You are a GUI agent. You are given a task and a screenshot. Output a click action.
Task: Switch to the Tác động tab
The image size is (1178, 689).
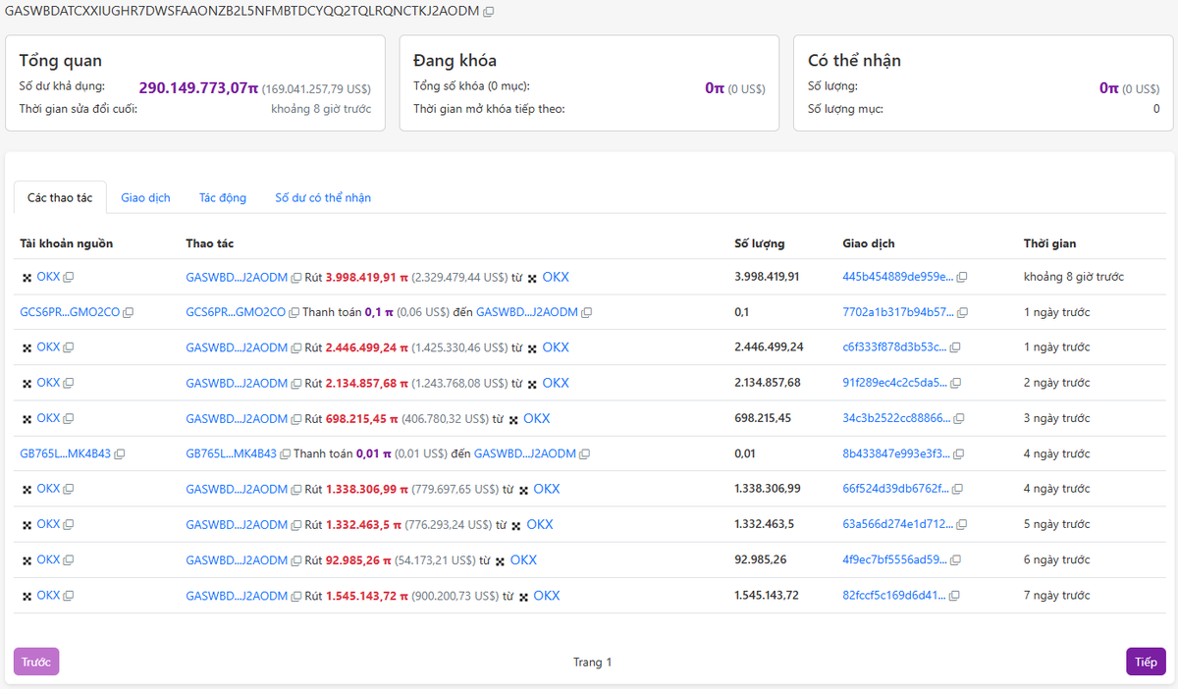(x=223, y=197)
